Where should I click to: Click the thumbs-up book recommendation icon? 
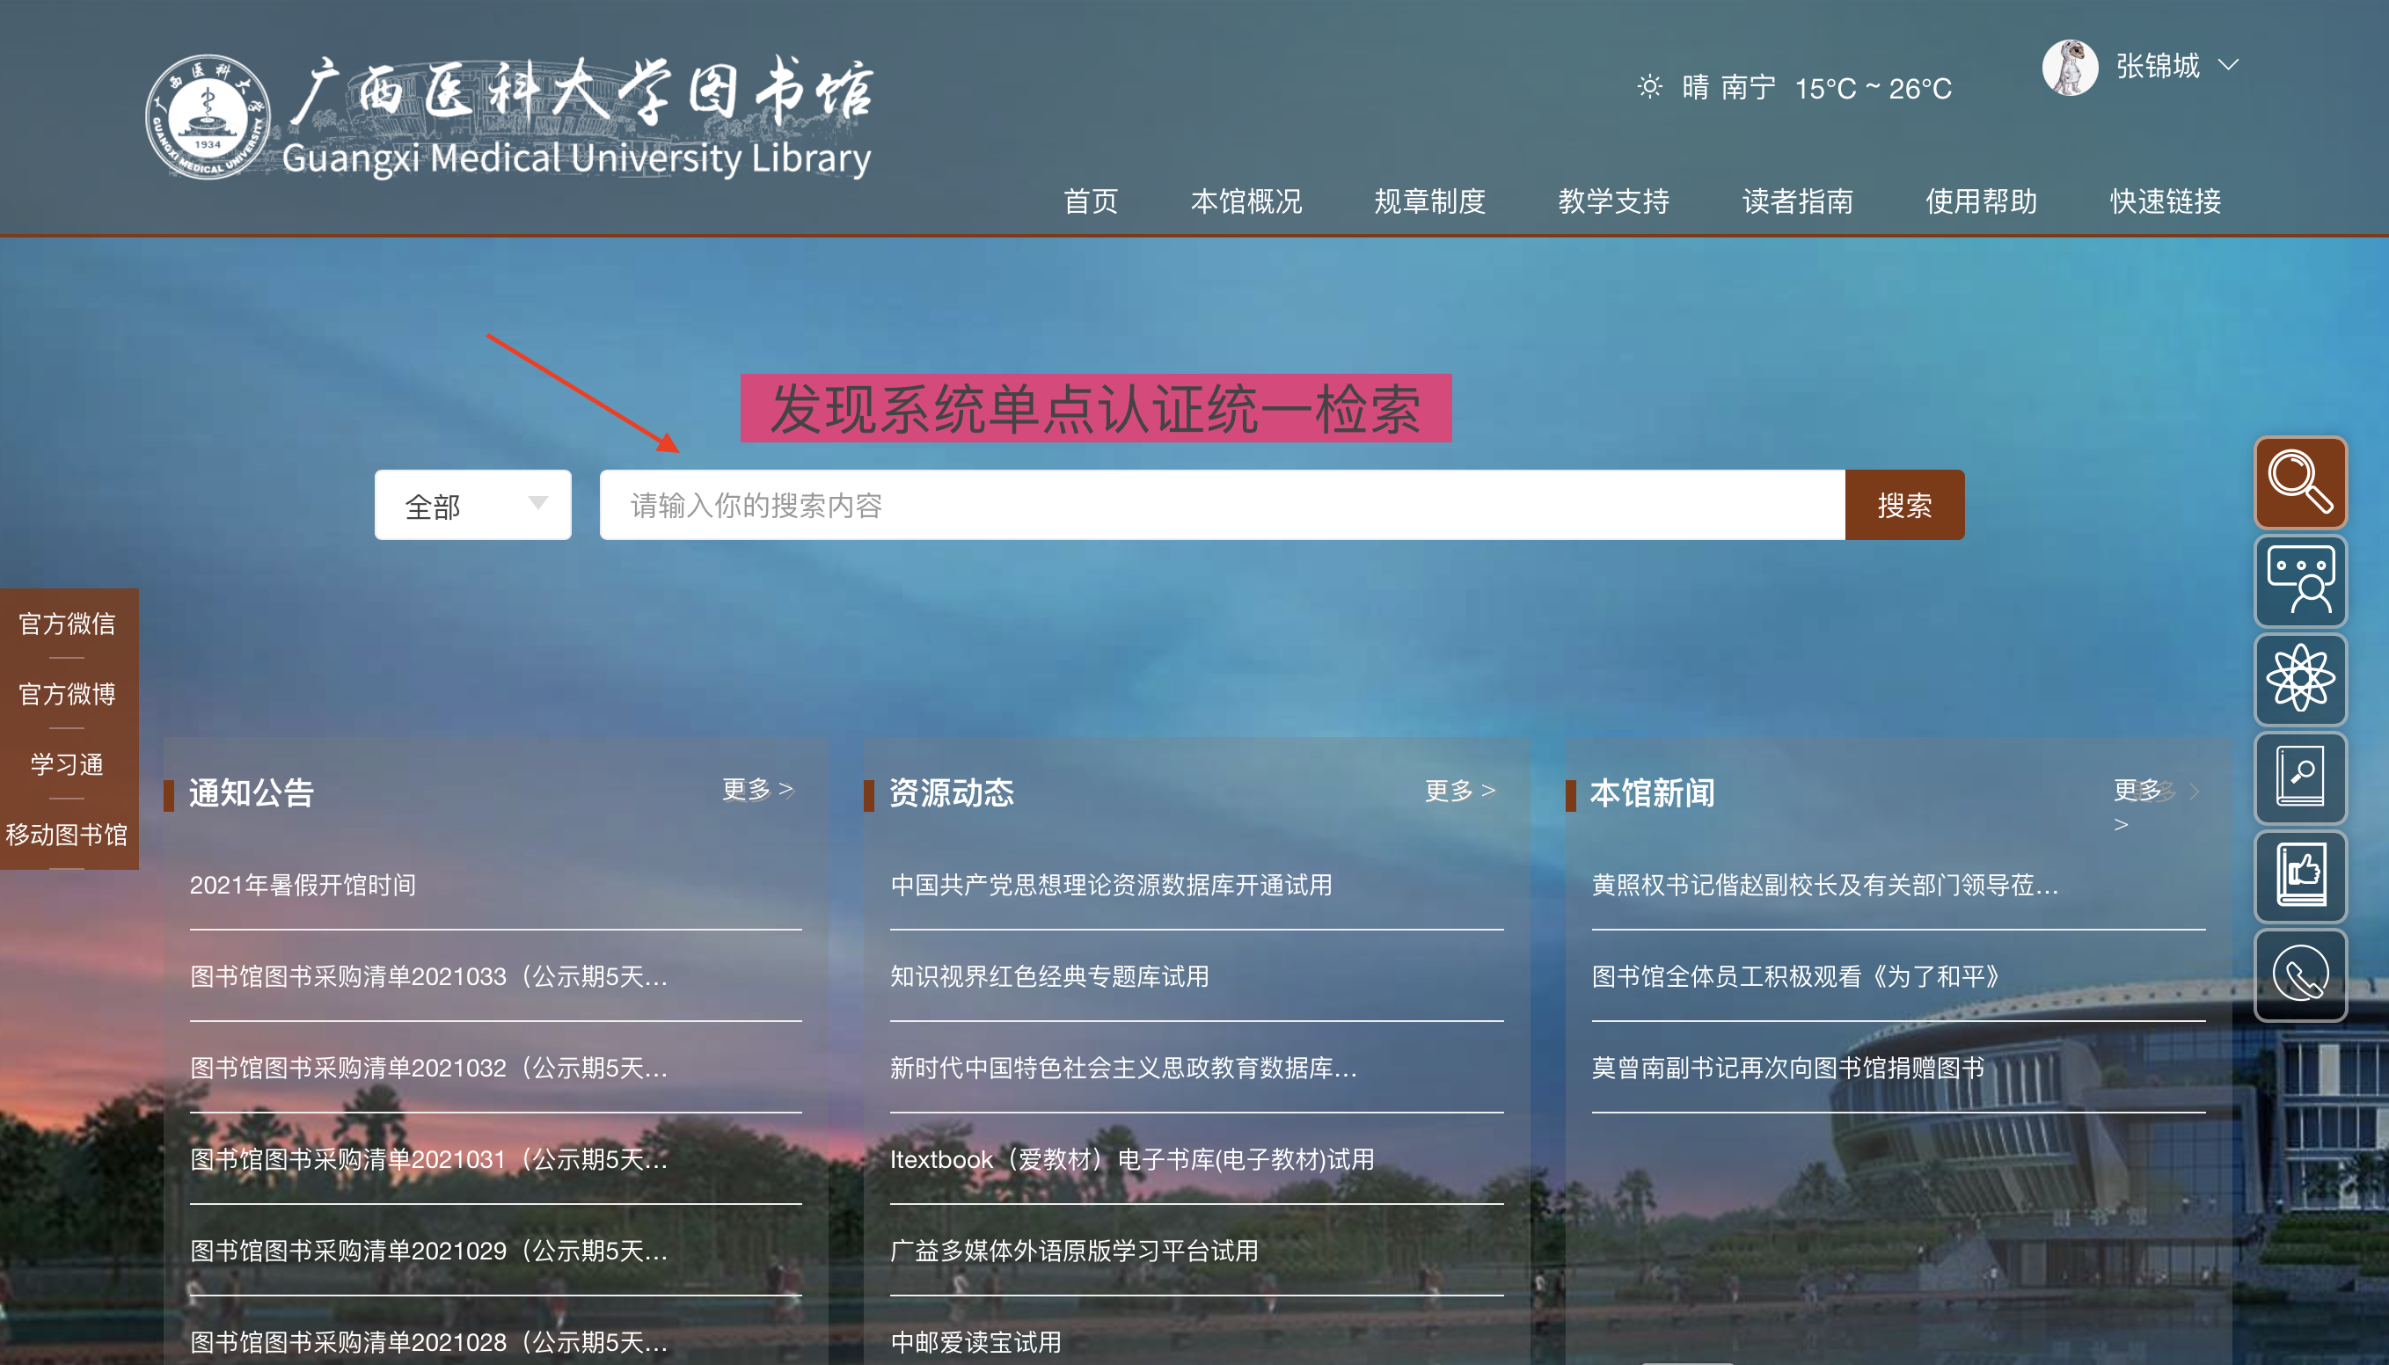(x=2299, y=876)
